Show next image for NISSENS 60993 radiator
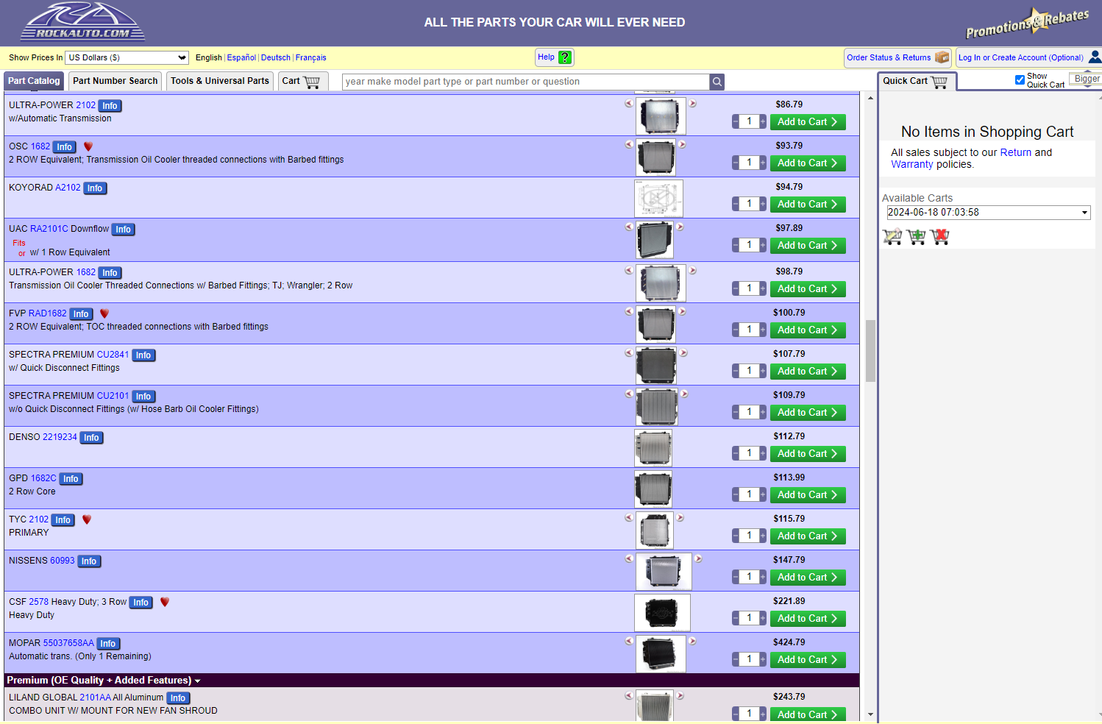Screen dimensions: 1102x724 (x=698, y=558)
